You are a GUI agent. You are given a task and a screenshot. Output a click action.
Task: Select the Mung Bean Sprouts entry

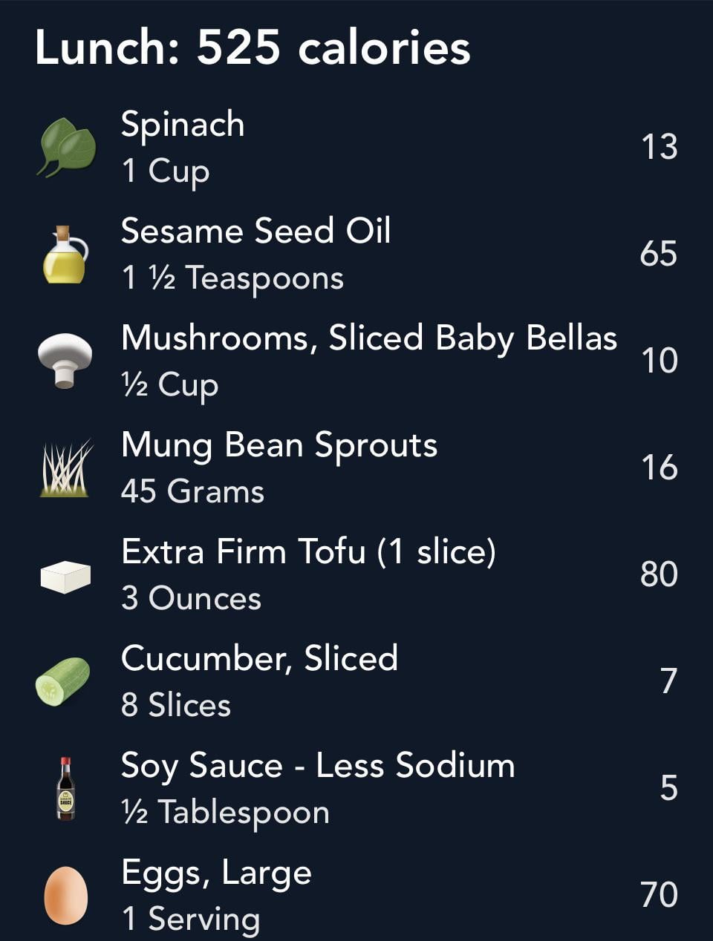click(356, 468)
